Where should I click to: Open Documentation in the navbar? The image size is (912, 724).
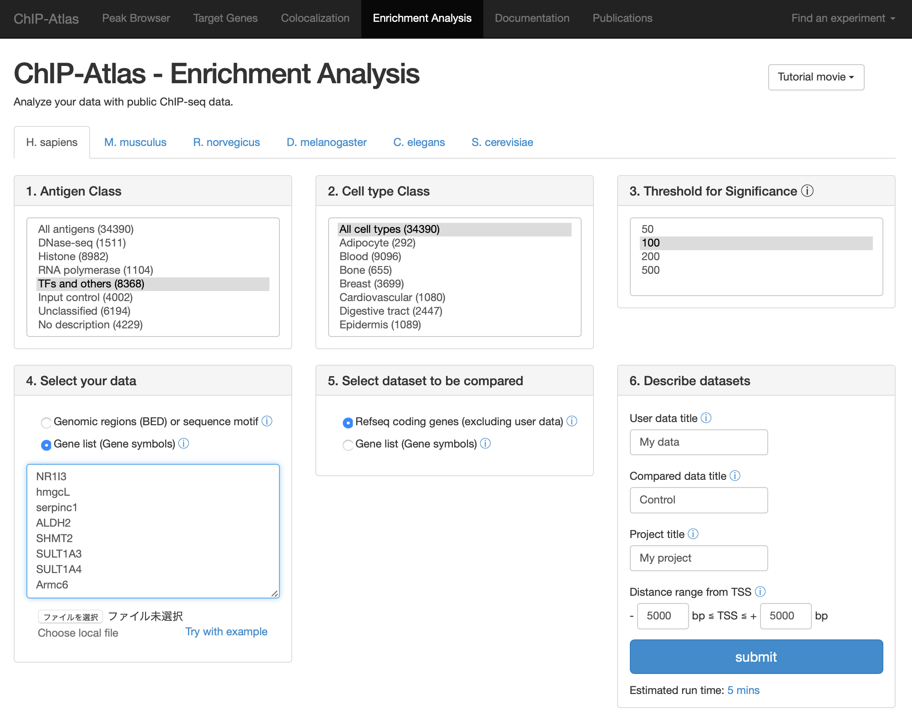coord(532,18)
